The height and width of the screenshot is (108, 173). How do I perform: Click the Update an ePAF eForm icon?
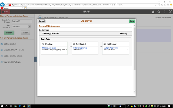2,56
